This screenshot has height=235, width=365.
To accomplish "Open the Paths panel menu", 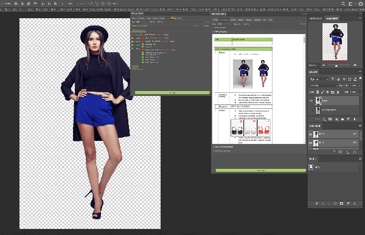I will (360, 158).
